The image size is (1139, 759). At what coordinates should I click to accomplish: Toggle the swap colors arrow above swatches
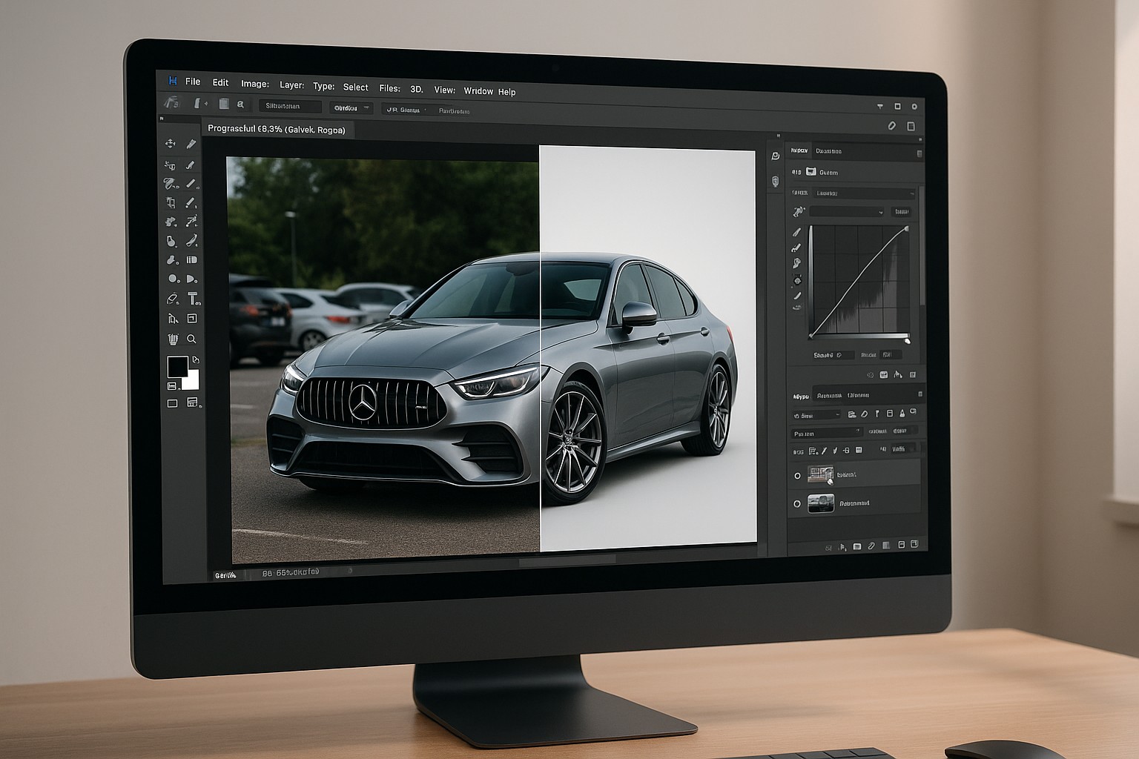coord(195,360)
